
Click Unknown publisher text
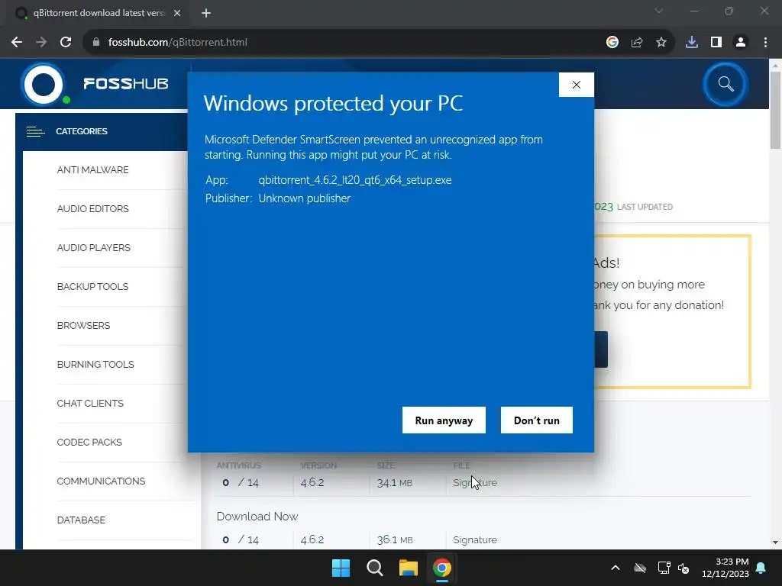pos(304,198)
